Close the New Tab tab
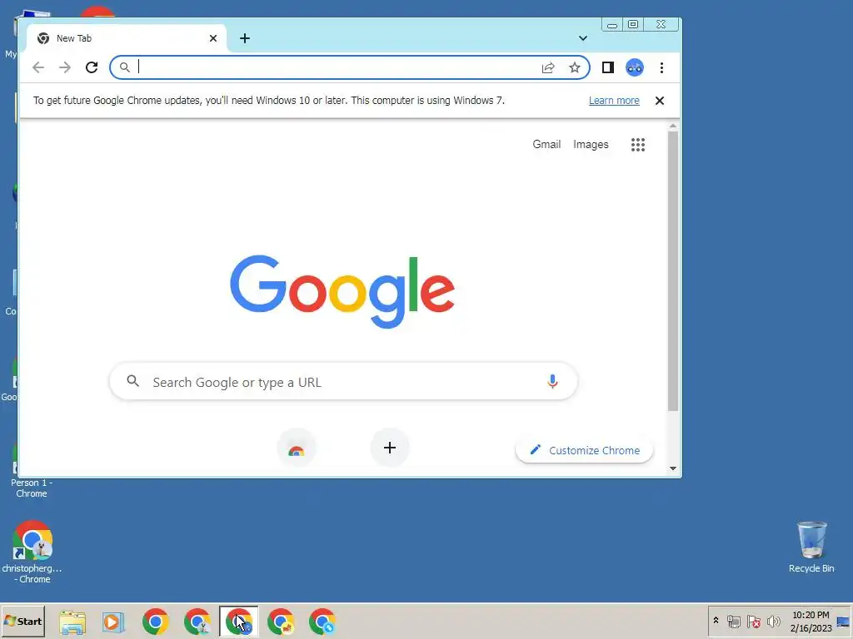853x639 pixels. point(213,38)
